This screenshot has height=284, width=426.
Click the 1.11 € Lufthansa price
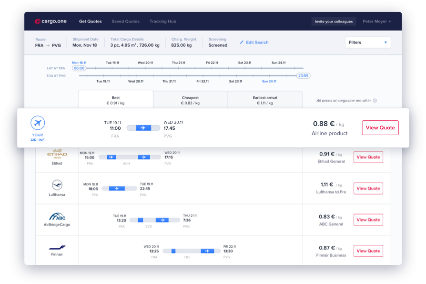coord(331,185)
